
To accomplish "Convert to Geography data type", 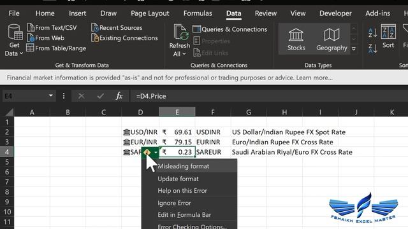I will (331, 39).
